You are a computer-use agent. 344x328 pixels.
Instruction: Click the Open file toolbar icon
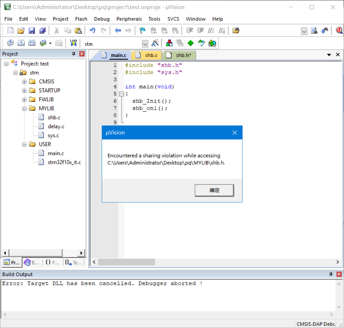click(x=21, y=30)
